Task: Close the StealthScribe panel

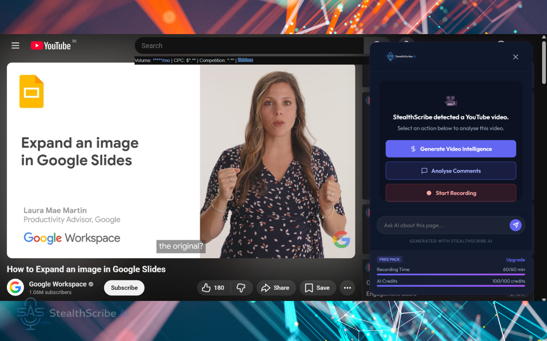Action: click(x=515, y=57)
